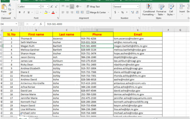The width and height of the screenshot is (190, 119).
Task: Select cell with jennifer.ashe@ncaquariums.com
Action: pyautogui.click(x=138, y=98)
